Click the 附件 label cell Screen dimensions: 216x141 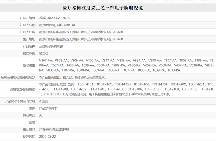tap(32, 108)
